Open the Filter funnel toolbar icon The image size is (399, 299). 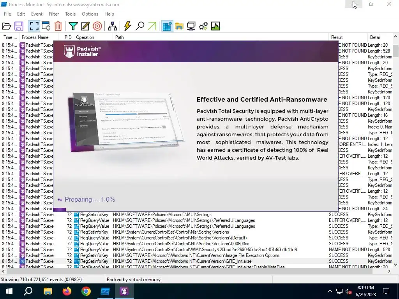tap(73, 26)
